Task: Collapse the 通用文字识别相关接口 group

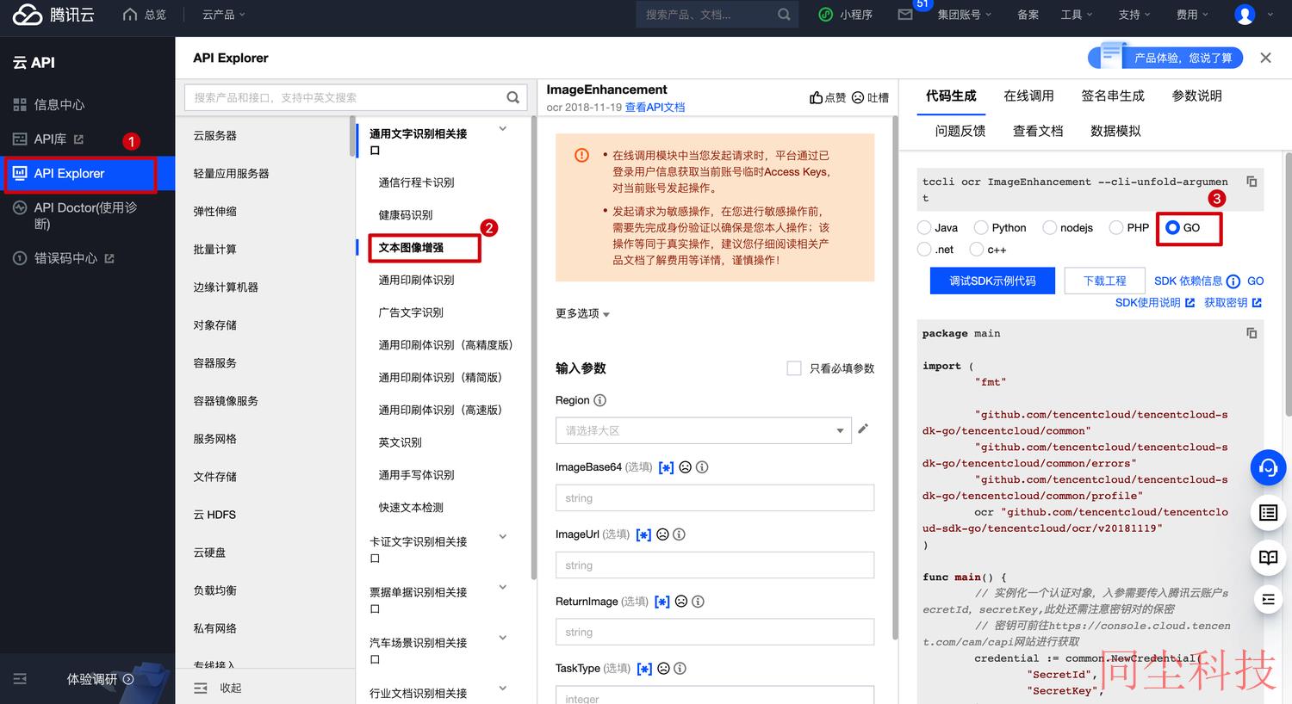Action: click(503, 129)
